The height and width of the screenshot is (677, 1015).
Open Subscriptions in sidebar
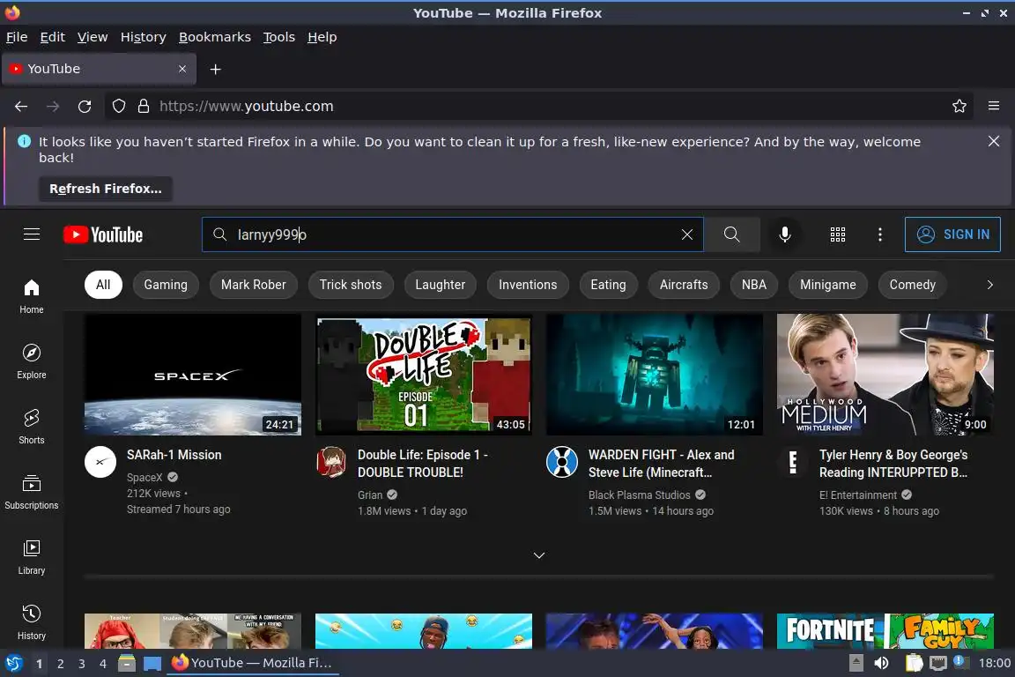pyautogui.click(x=32, y=492)
